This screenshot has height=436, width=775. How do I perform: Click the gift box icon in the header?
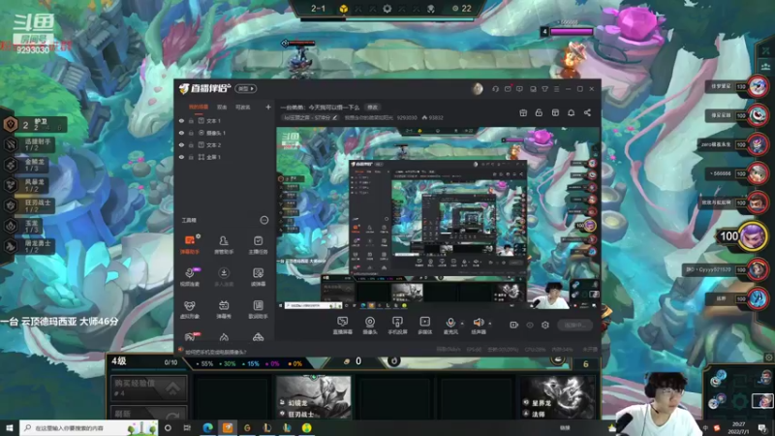(523, 112)
